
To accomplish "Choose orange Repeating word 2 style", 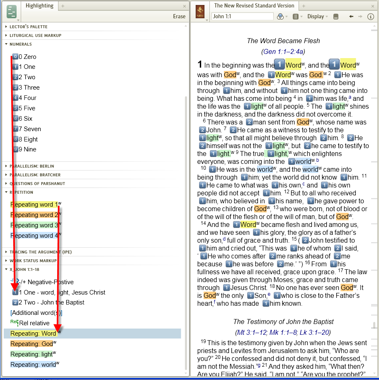I will [x=36, y=215].
